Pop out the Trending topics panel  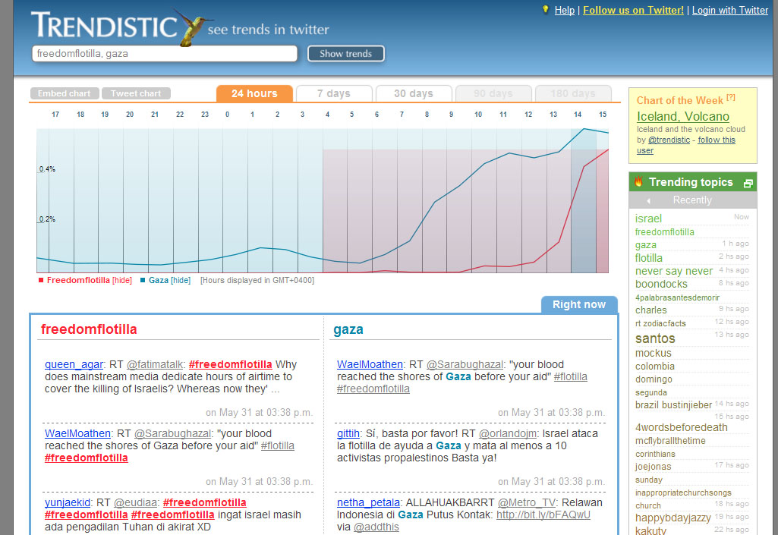(x=748, y=183)
